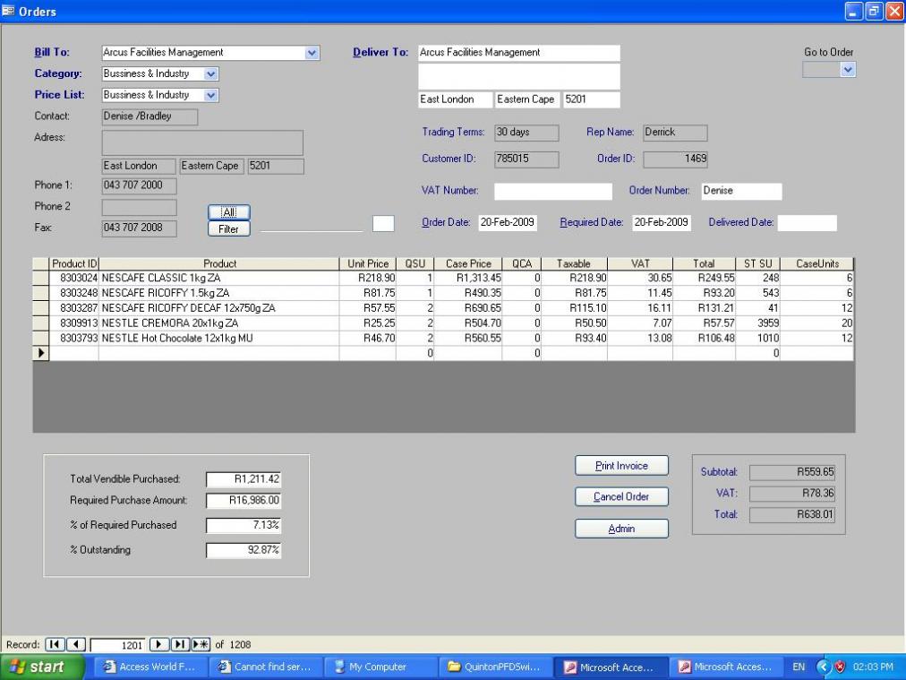Go to first record navigation button
Screen dimensions: 906x680
pyautogui.click(x=55, y=644)
